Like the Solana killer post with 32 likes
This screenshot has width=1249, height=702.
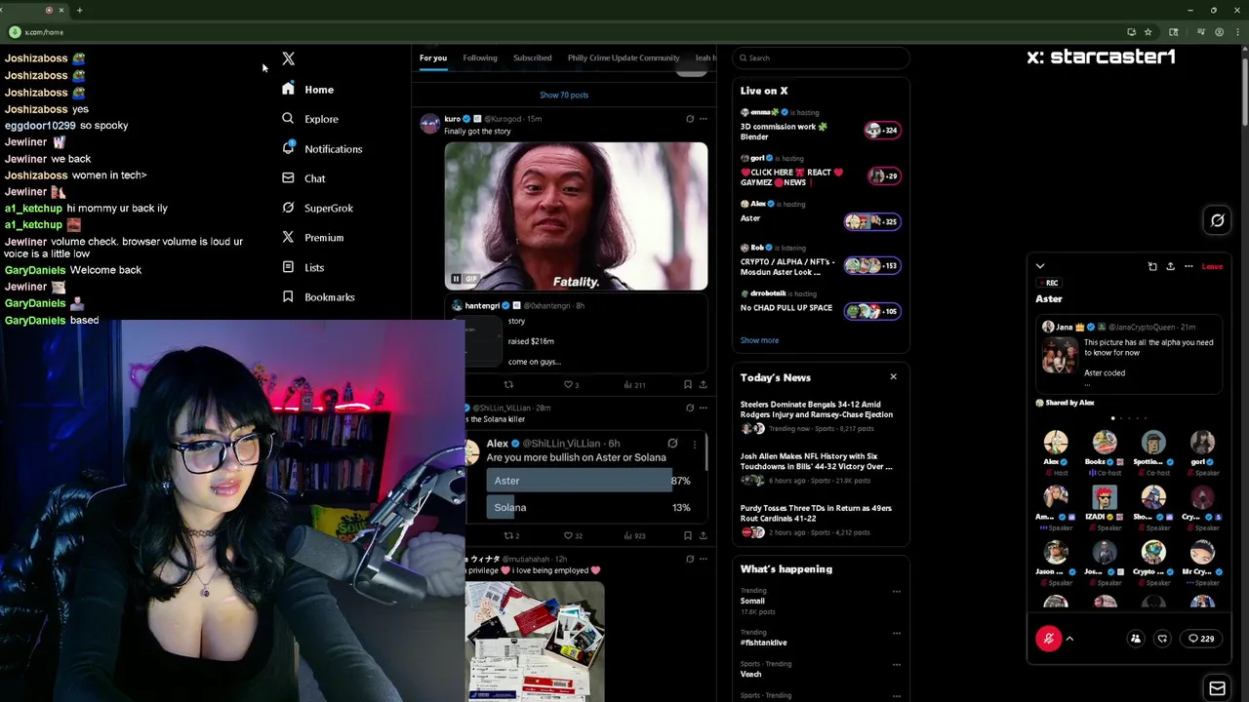pyautogui.click(x=573, y=535)
